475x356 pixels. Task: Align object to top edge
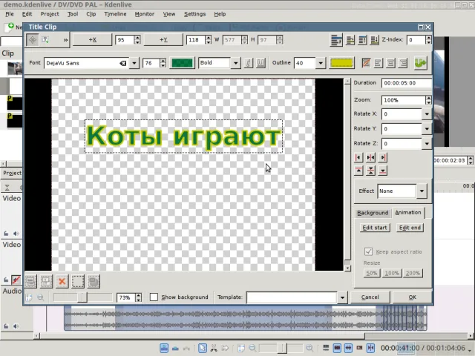358,171
